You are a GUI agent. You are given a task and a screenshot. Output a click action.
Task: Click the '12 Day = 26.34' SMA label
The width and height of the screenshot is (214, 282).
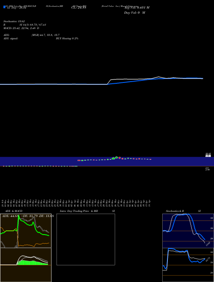[x=17, y=8]
